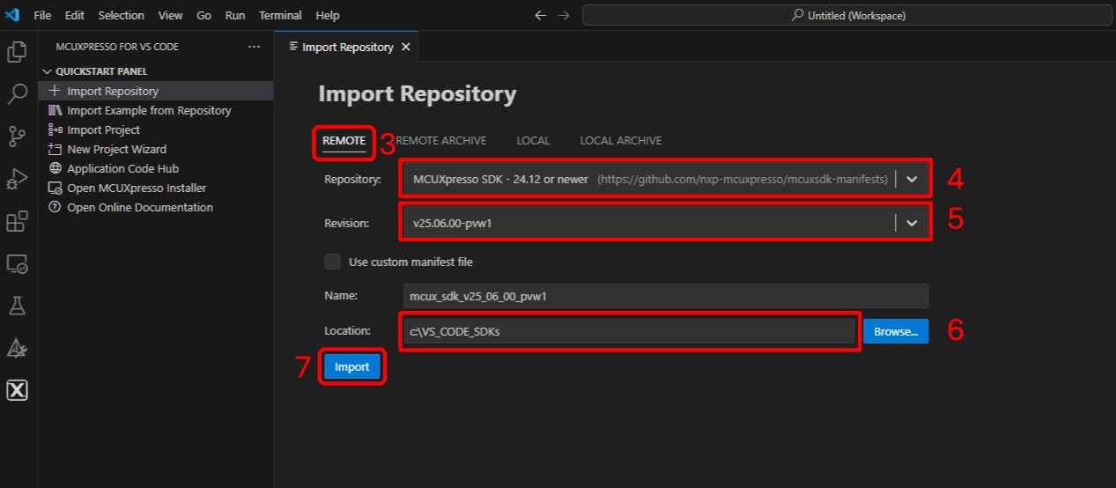Image resolution: width=1116 pixels, height=488 pixels.
Task: Select Import Example from Repository
Action: pyautogui.click(x=149, y=111)
